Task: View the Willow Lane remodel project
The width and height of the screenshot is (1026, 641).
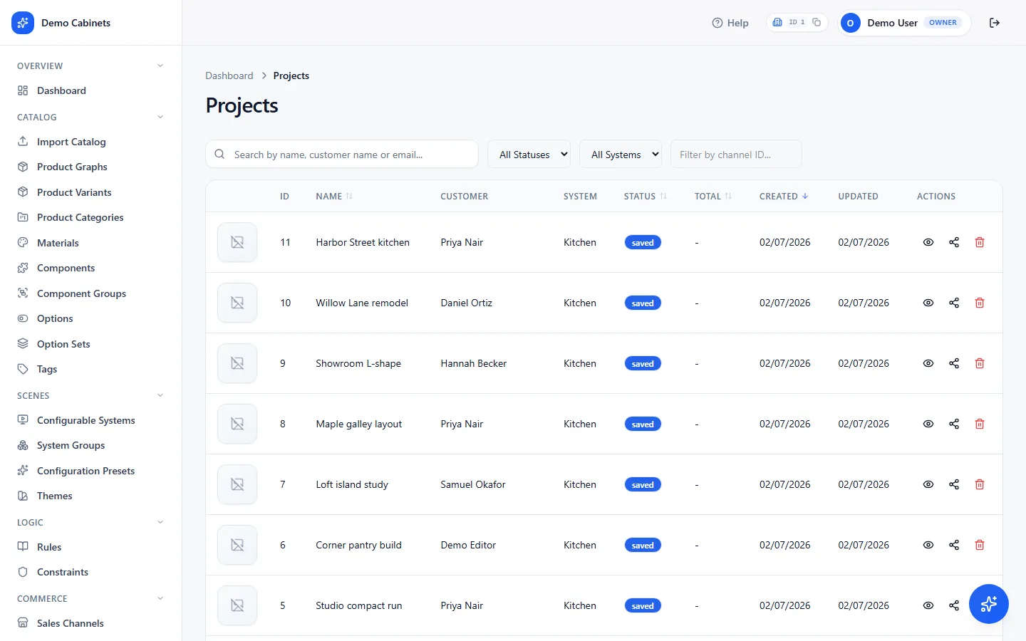Action: pos(928,303)
